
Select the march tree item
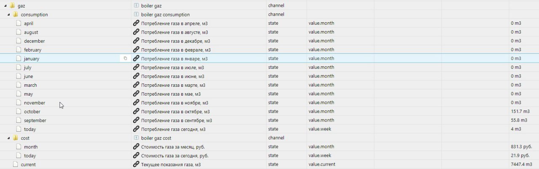click(x=30, y=85)
